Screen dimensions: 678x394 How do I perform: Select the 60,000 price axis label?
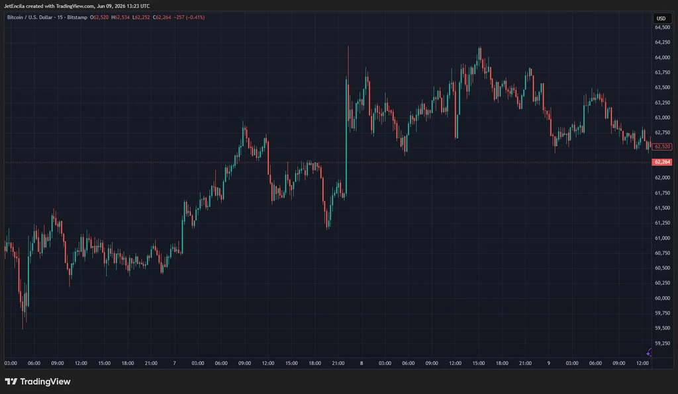662,298
